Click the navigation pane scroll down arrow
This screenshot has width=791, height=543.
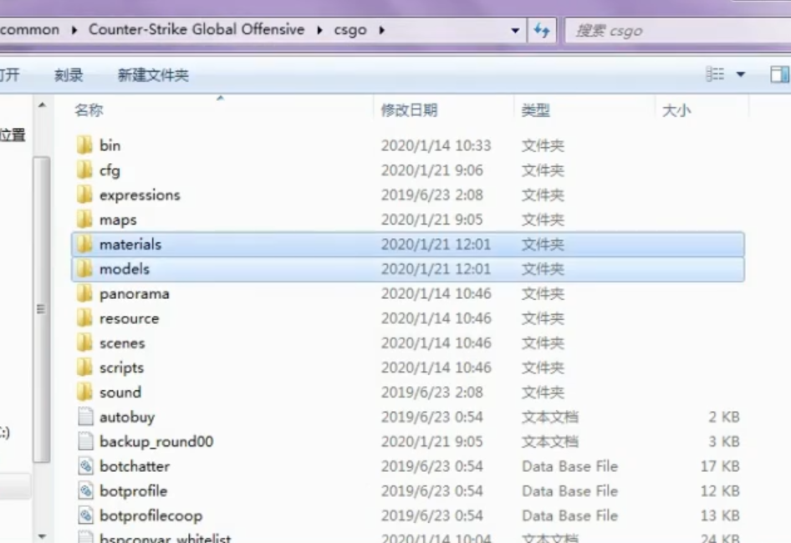pos(43,536)
